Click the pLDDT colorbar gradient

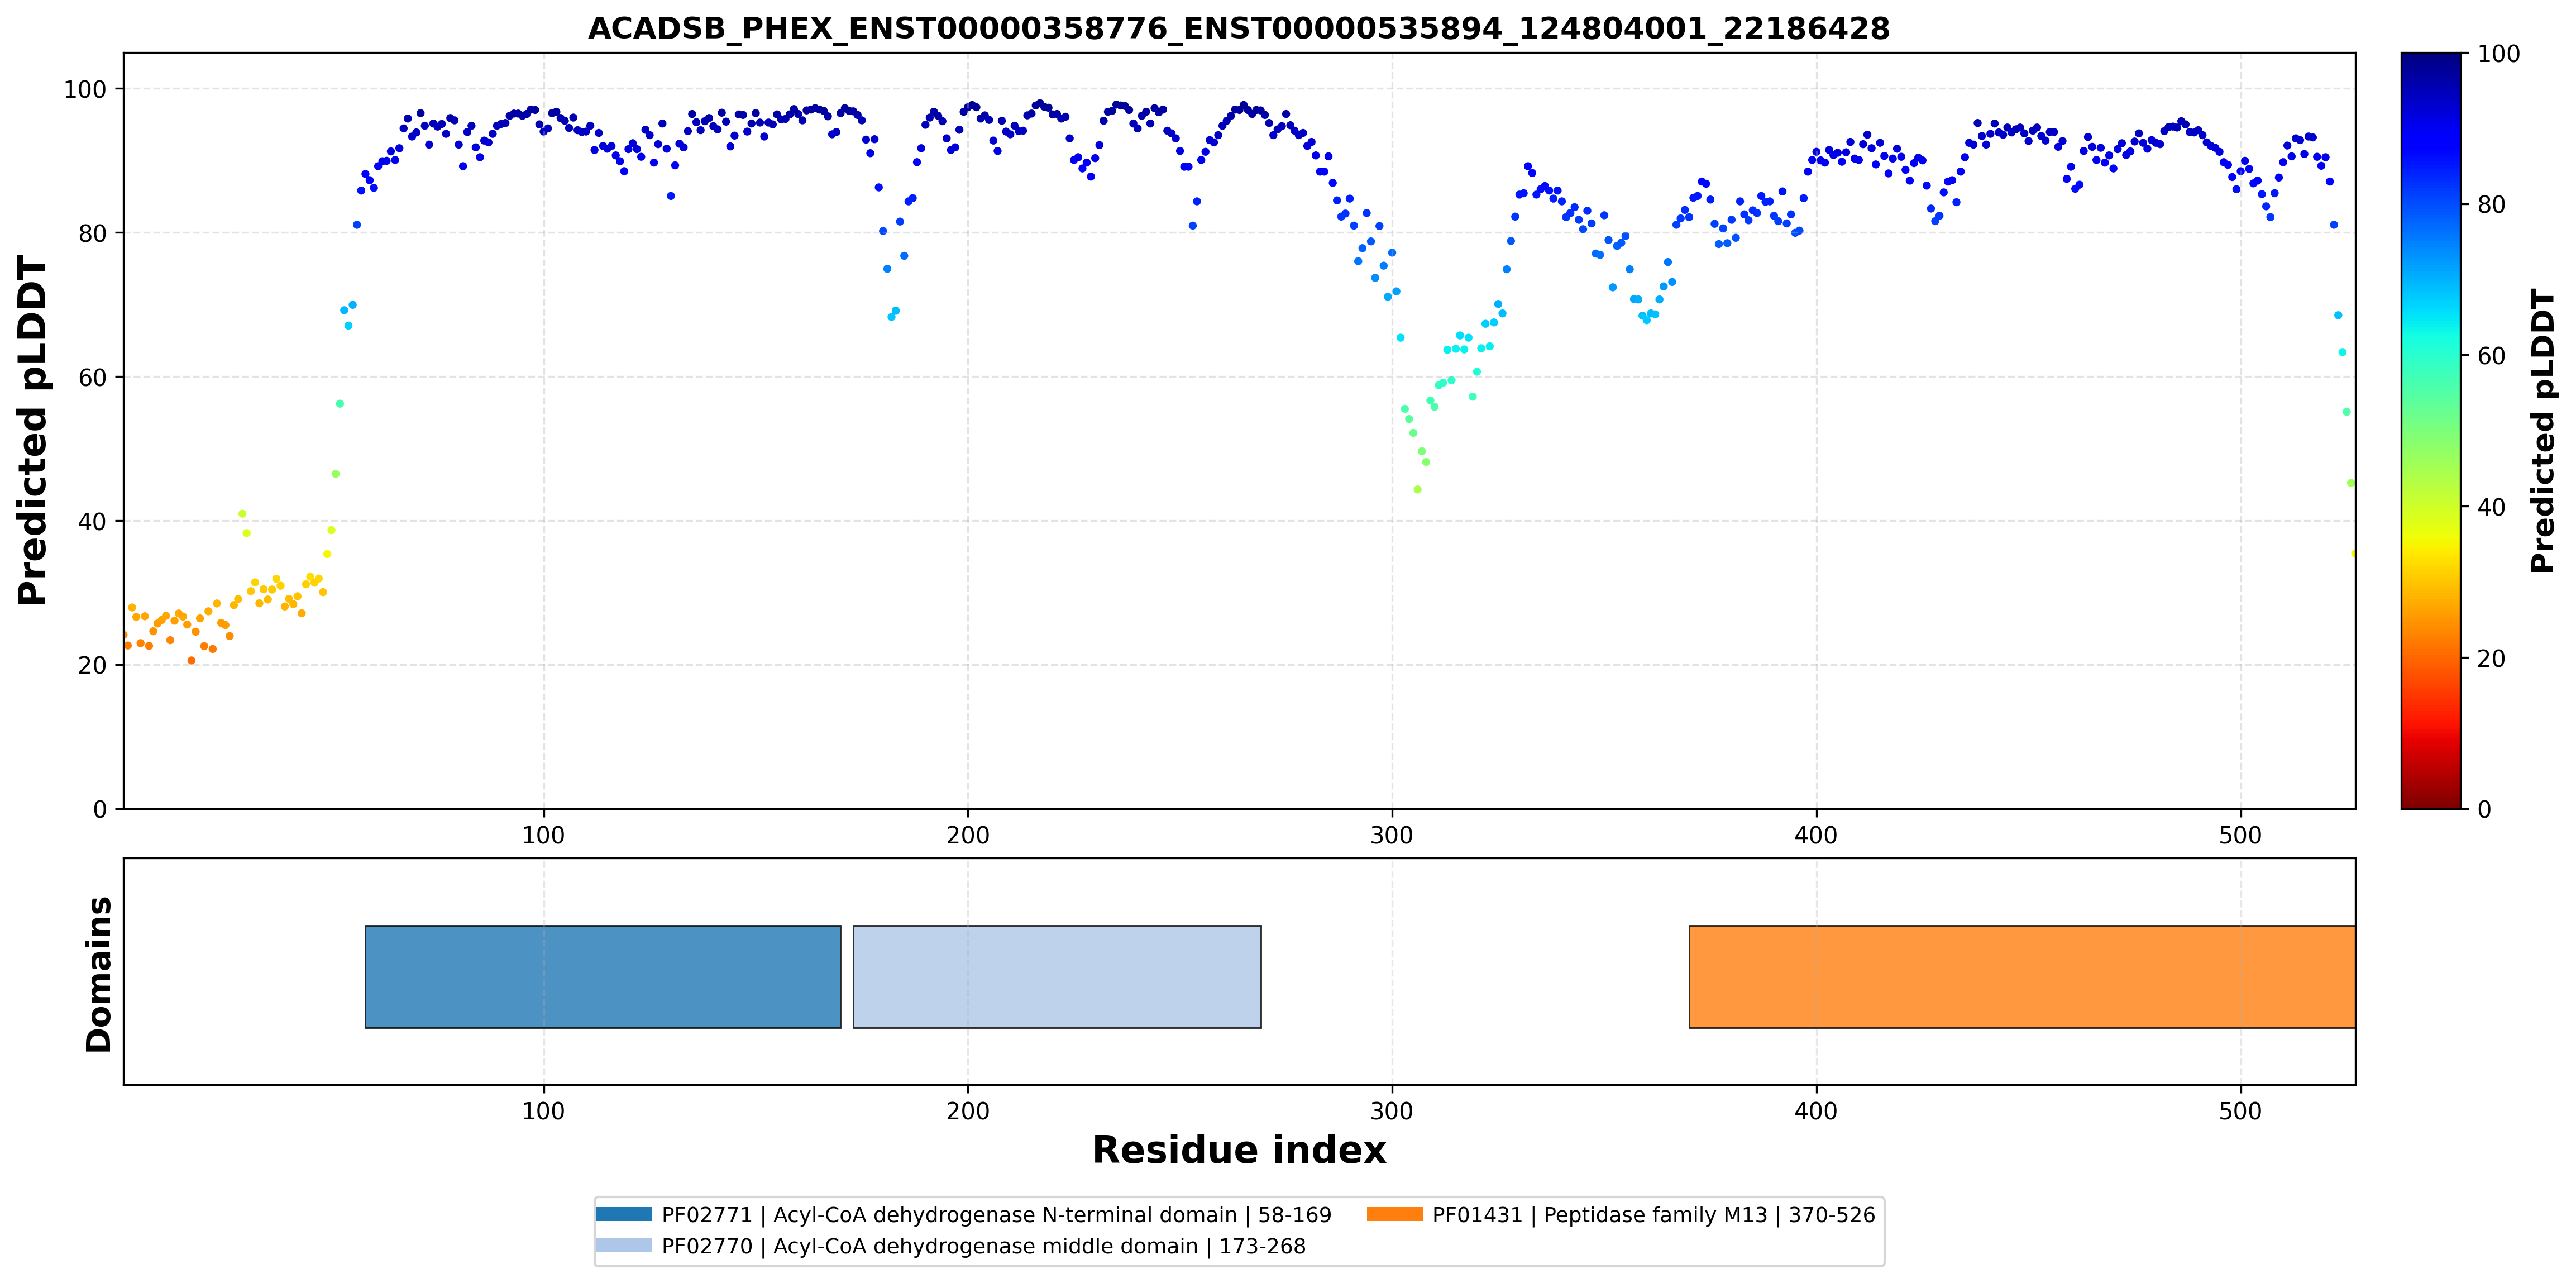2430,431
